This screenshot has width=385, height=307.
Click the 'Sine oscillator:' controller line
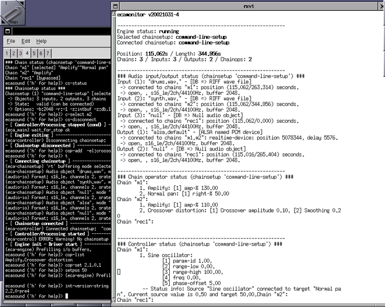click(166, 255)
